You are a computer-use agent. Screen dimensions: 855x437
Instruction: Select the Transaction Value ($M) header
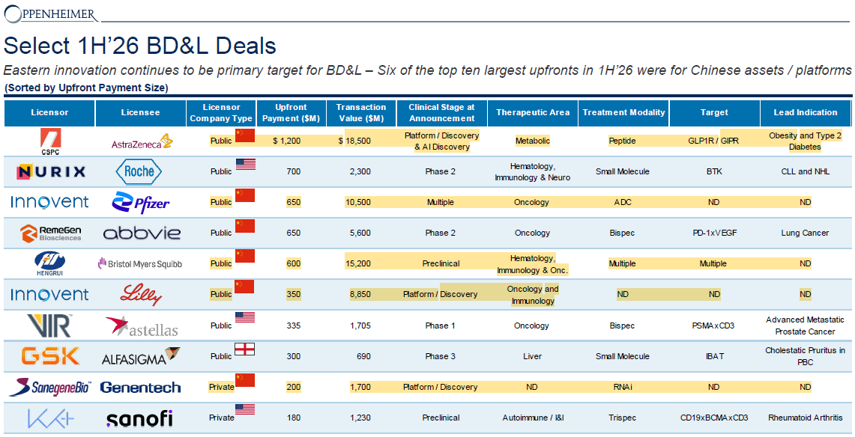point(361,113)
